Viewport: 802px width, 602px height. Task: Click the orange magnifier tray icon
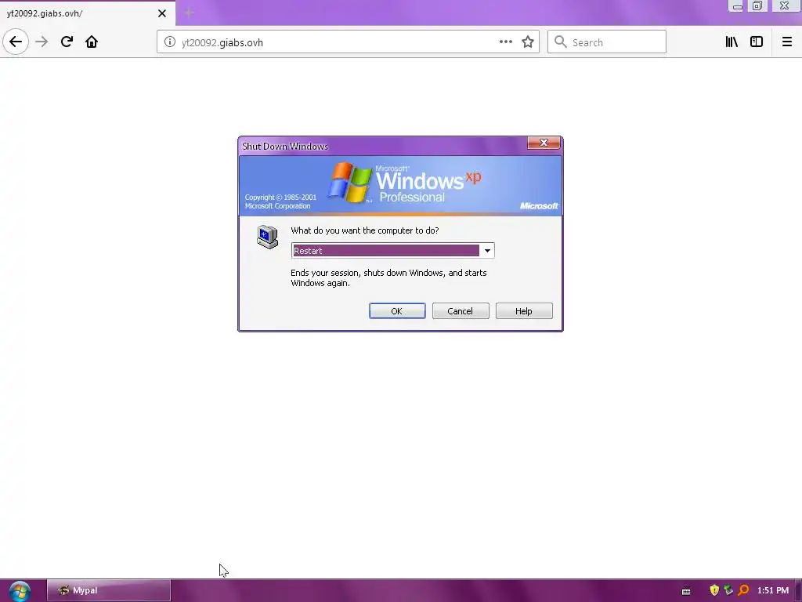point(743,590)
